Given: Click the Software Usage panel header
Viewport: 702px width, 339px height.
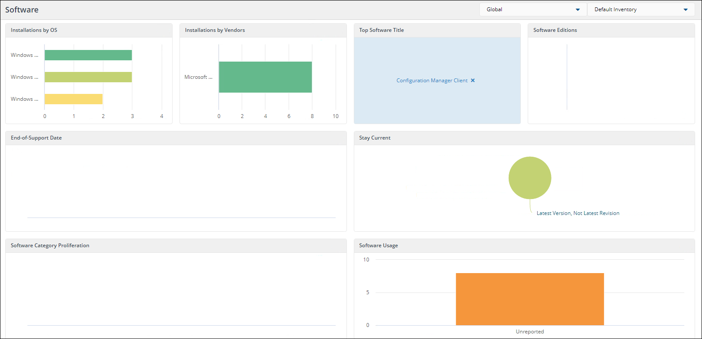Looking at the screenshot, I should tap(378, 246).
